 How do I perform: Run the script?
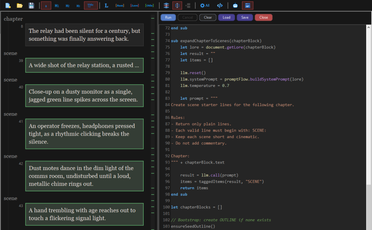168,17
